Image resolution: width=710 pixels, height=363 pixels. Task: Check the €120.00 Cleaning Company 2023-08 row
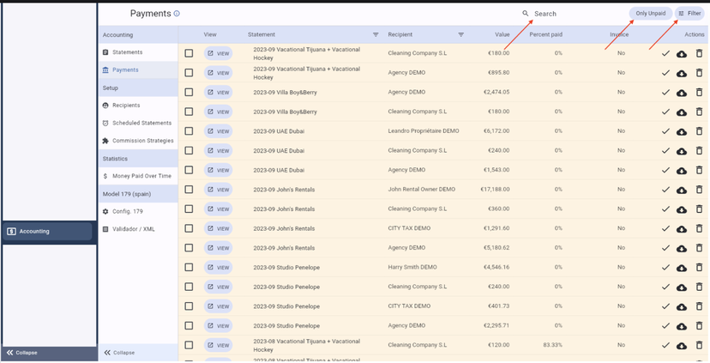coord(189,346)
